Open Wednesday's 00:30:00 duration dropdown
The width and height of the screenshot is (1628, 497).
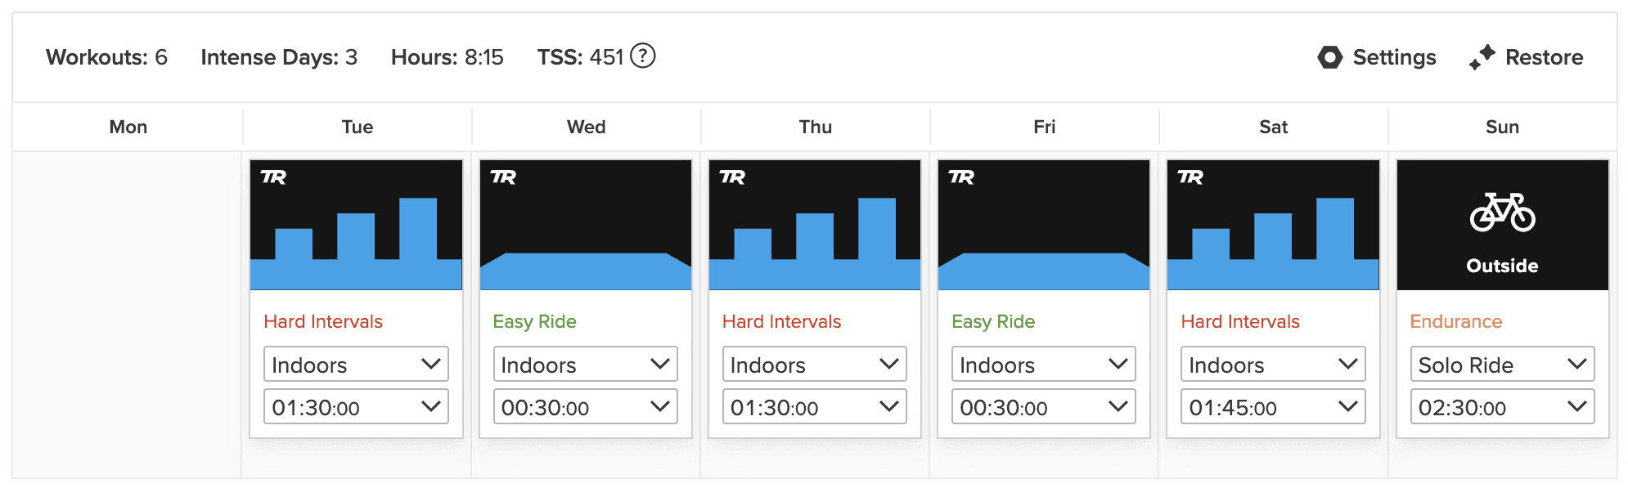click(585, 407)
